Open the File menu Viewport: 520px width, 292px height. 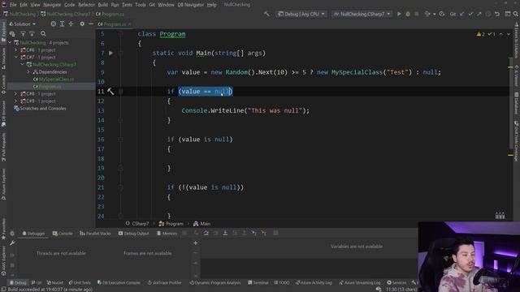(x=13, y=5)
